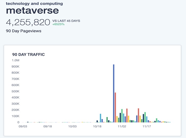Click the tallest blue traffic bar
Screen dimensions: 186x138
click(x=114, y=93)
